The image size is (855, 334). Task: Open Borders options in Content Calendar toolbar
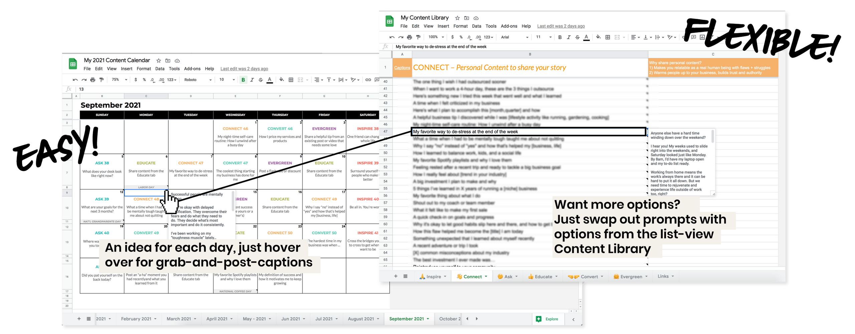point(291,80)
